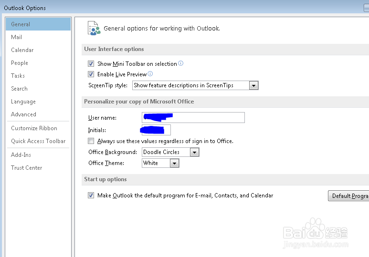
Task: Uncheck Make Outlook the default program
Action: tap(91, 195)
